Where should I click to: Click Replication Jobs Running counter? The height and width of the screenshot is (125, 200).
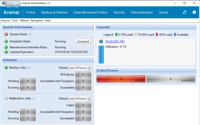click(28, 118)
